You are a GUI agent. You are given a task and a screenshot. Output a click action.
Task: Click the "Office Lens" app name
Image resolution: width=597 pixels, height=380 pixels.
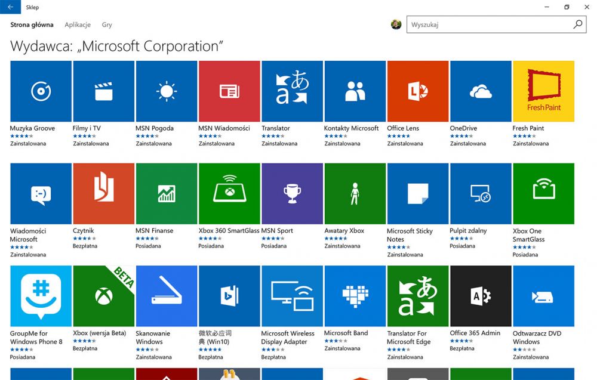[403, 128]
